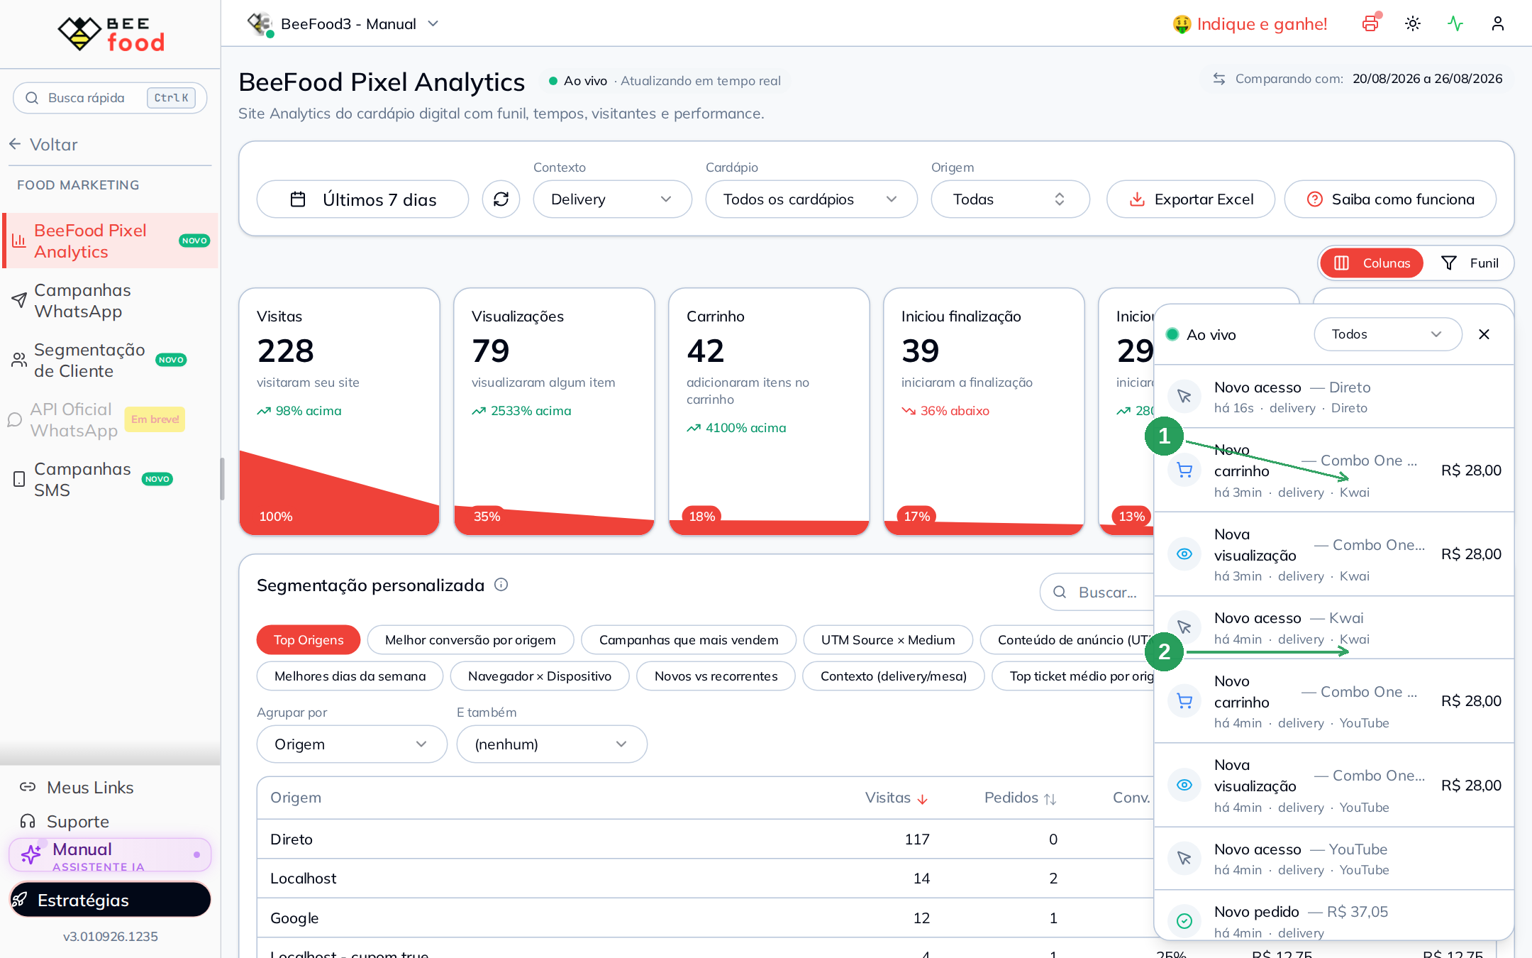Screen dimensions: 1532x958
Task: Click the eye icon on Kwai Nova visualização
Action: (x=1184, y=554)
